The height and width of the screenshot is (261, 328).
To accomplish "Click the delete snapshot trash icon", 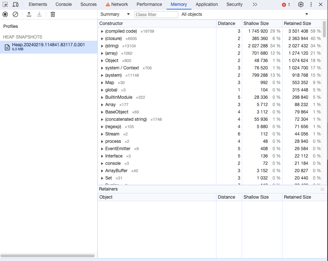I will (x=52, y=14).
